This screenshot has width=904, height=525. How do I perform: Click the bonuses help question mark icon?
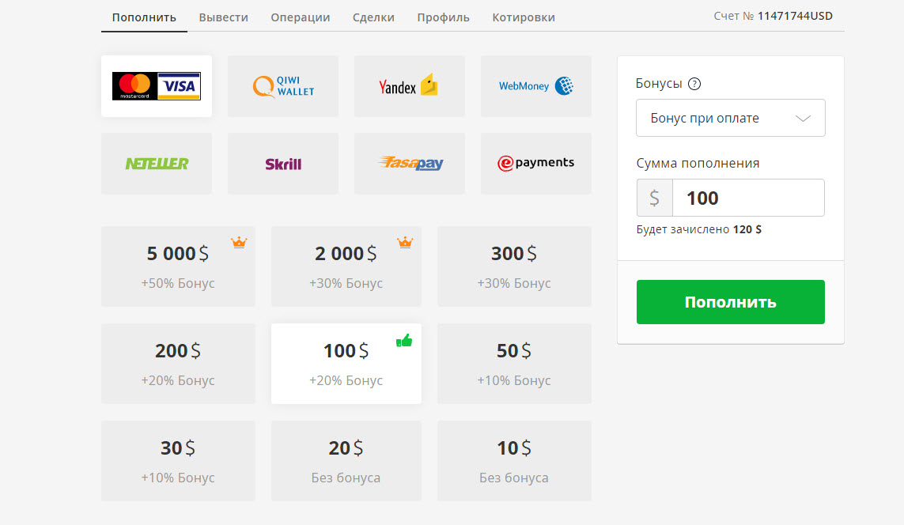[694, 84]
